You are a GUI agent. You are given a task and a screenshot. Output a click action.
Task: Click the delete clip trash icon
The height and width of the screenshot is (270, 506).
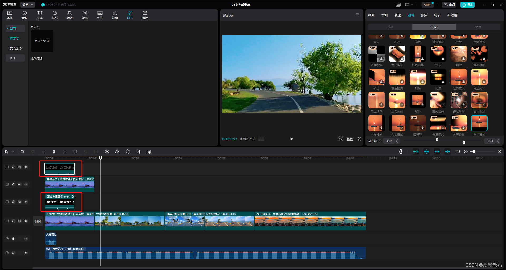75,151
